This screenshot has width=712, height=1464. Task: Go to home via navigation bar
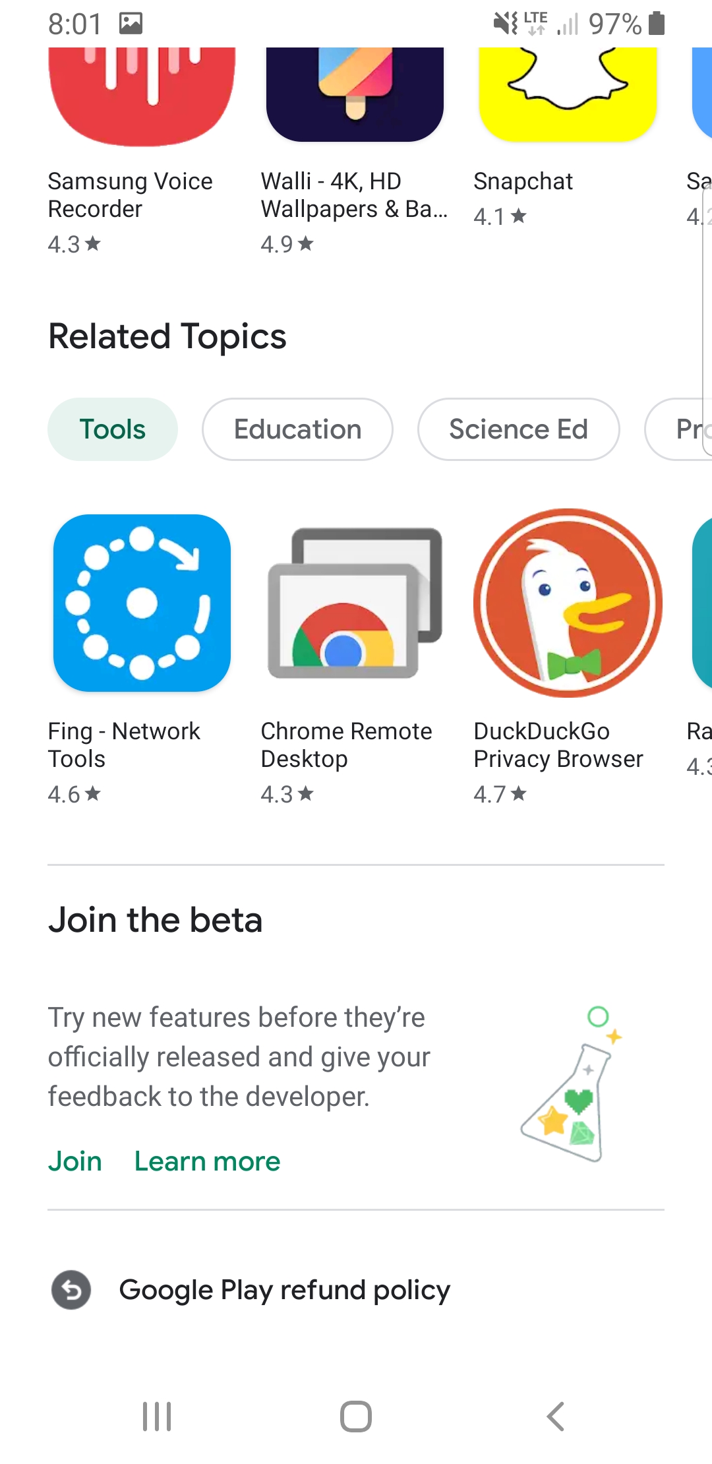click(356, 1416)
